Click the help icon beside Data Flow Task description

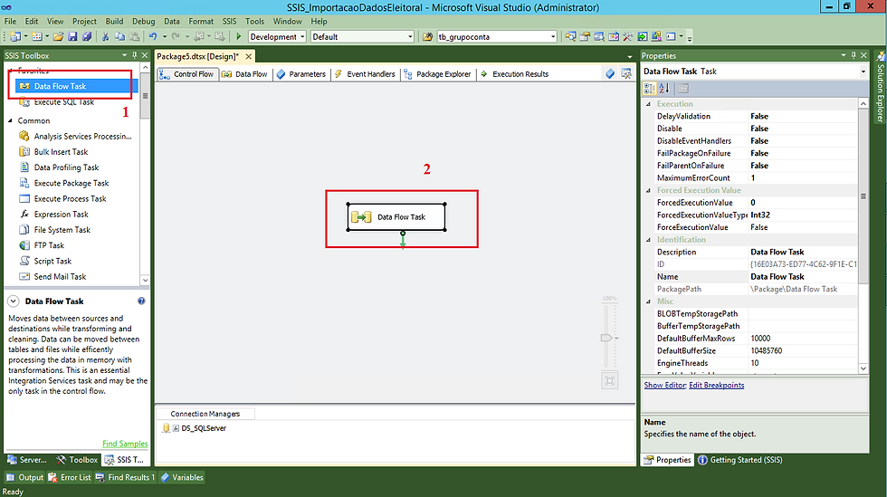tap(141, 301)
